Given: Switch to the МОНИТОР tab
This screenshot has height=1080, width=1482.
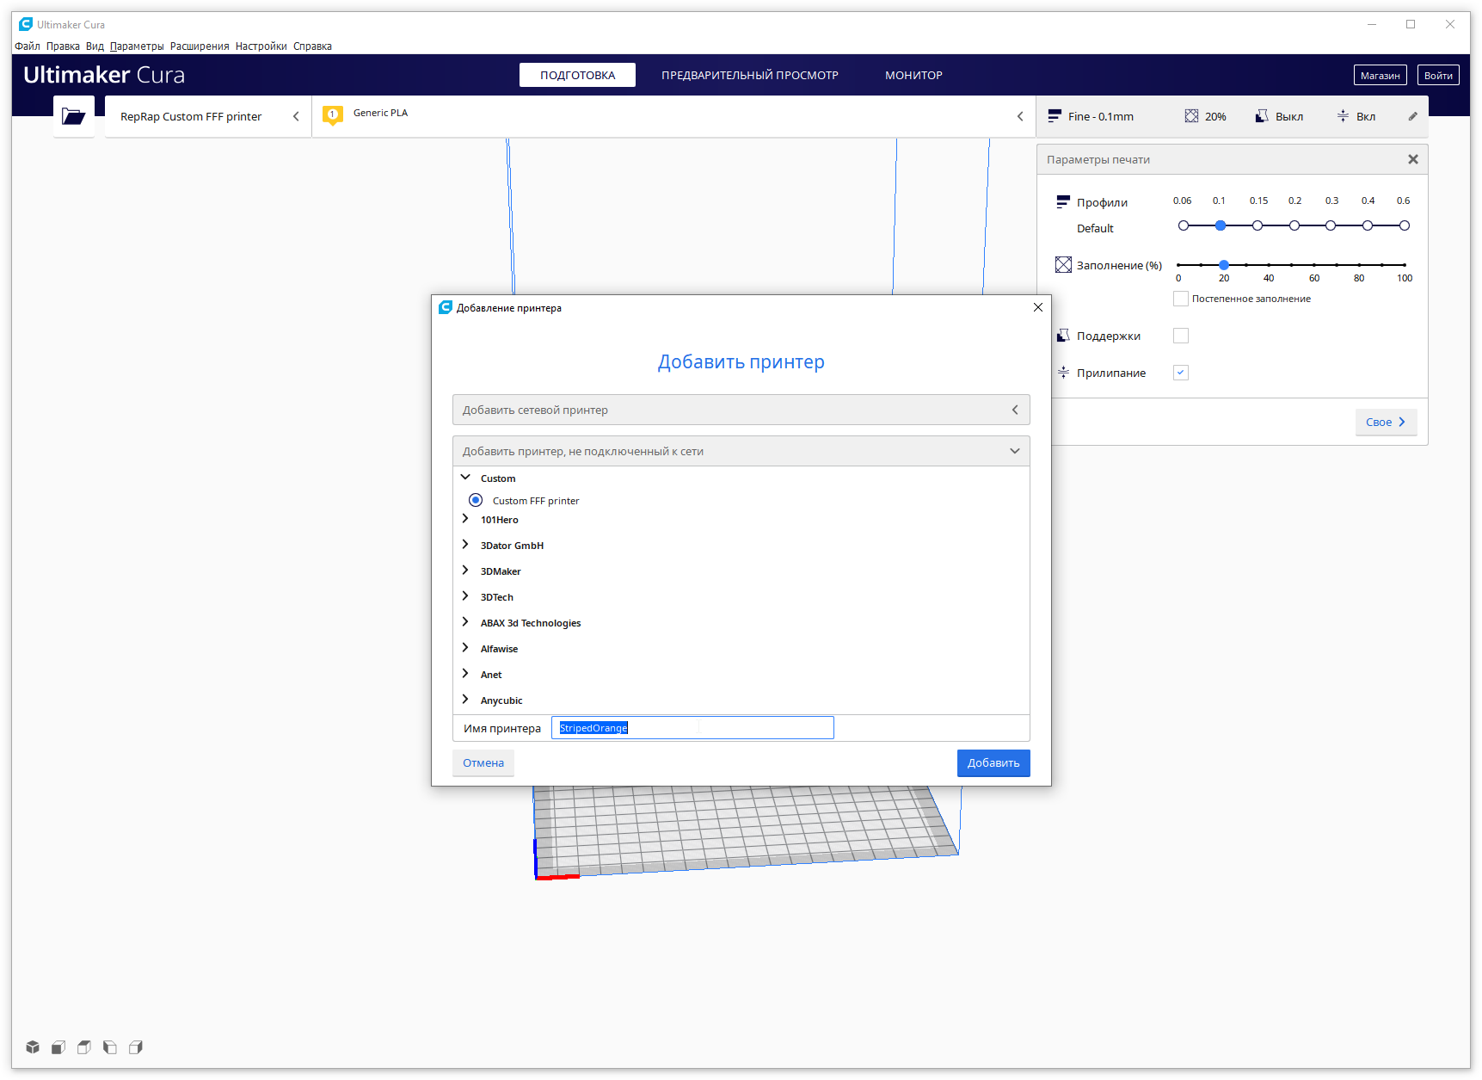Looking at the screenshot, I should coord(913,75).
